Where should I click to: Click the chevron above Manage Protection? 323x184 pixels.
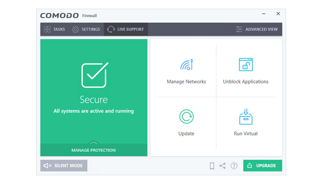94,143
